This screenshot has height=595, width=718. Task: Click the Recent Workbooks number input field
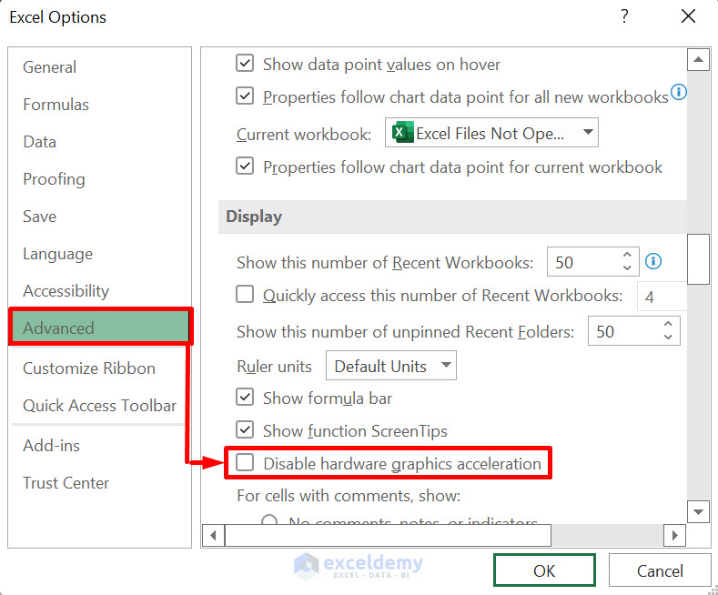[x=582, y=262]
